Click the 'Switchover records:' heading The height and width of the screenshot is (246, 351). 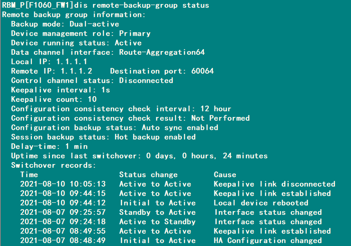click(53, 165)
